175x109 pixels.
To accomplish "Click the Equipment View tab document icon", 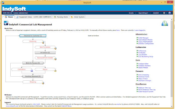I will (17, 17).
